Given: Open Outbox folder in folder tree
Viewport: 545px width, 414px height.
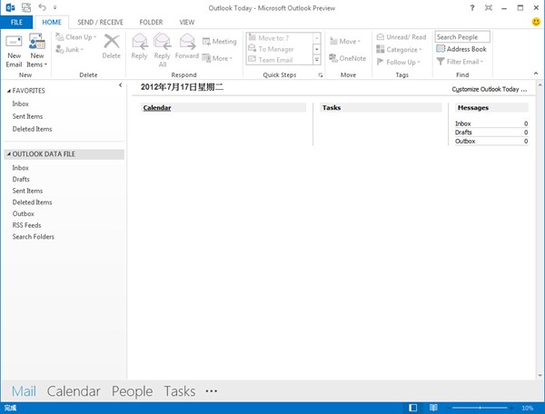Looking at the screenshot, I should pyautogui.click(x=24, y=213).
